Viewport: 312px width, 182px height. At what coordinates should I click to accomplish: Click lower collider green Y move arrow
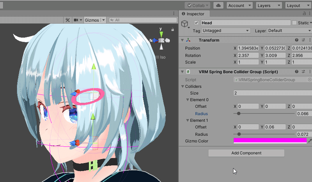point(93,117)
